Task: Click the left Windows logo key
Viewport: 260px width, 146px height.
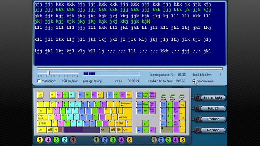Action: [x=50, y=130]
